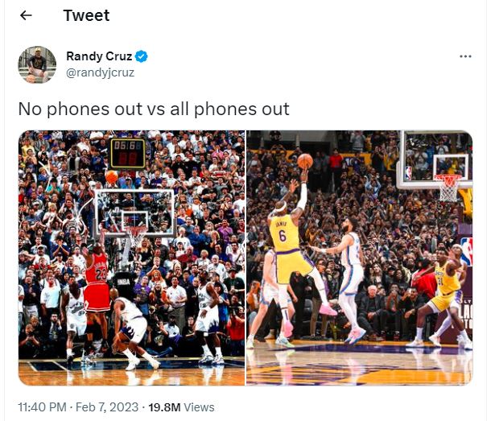Click the Feb 7, 2023 date

[107, 407]
